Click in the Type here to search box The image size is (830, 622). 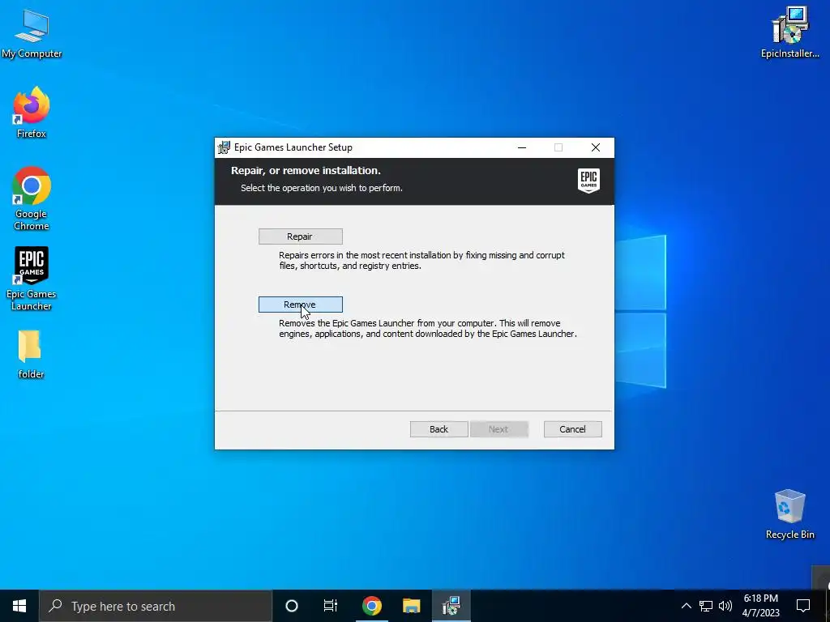point(156,606)
